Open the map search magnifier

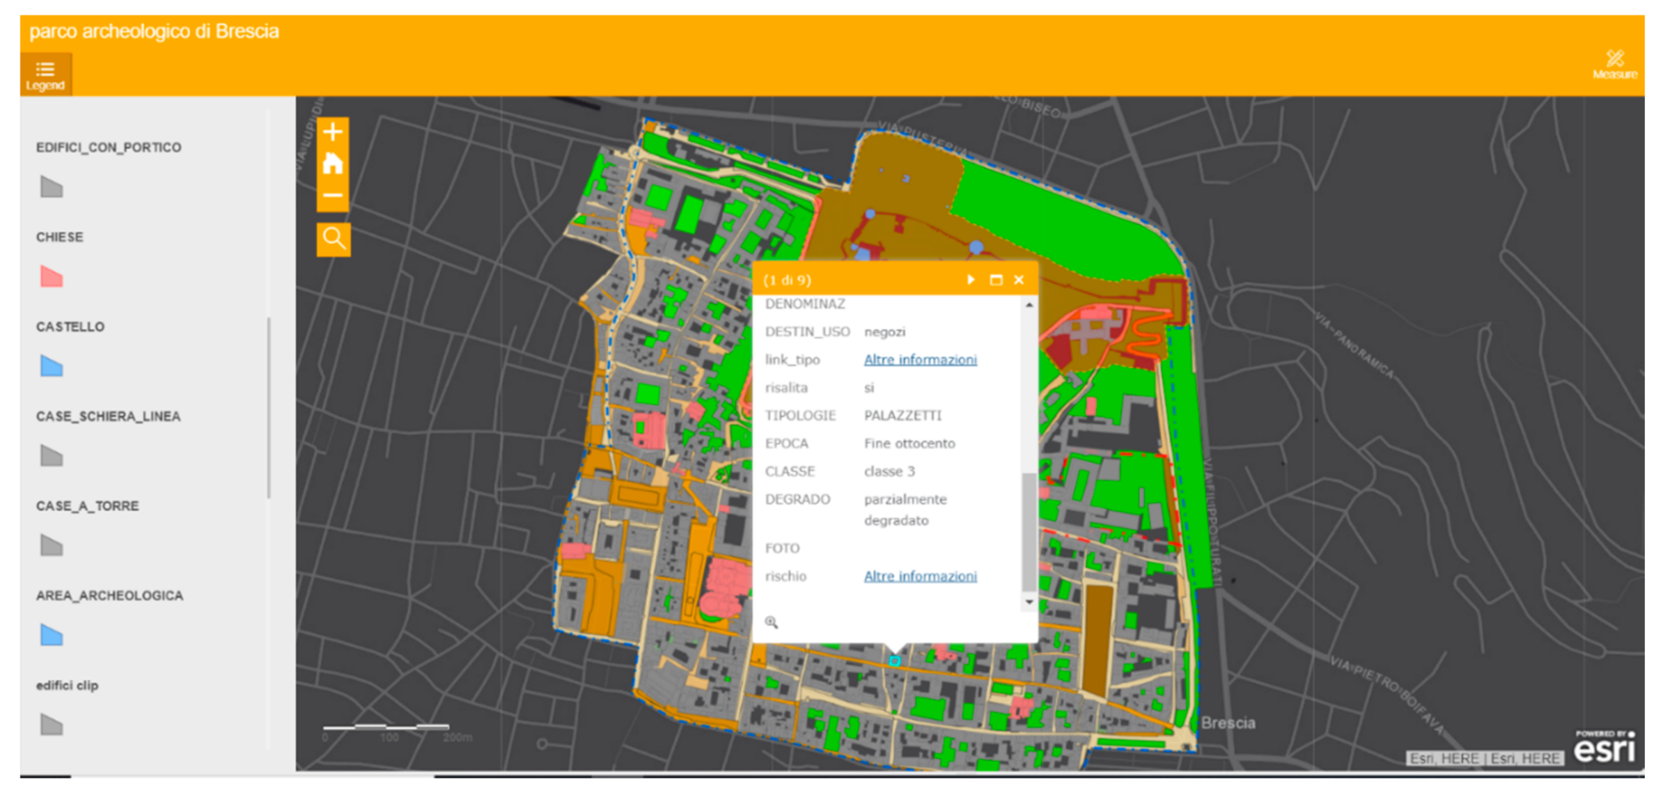[334, 239]
